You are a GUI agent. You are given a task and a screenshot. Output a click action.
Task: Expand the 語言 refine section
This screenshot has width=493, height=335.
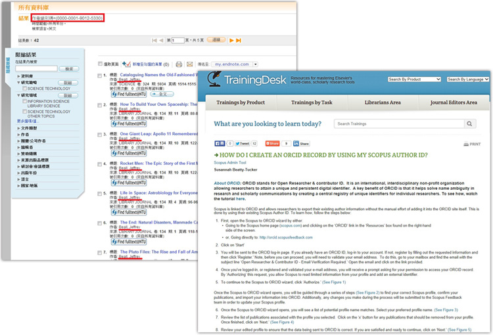click(x=18, y=179)
